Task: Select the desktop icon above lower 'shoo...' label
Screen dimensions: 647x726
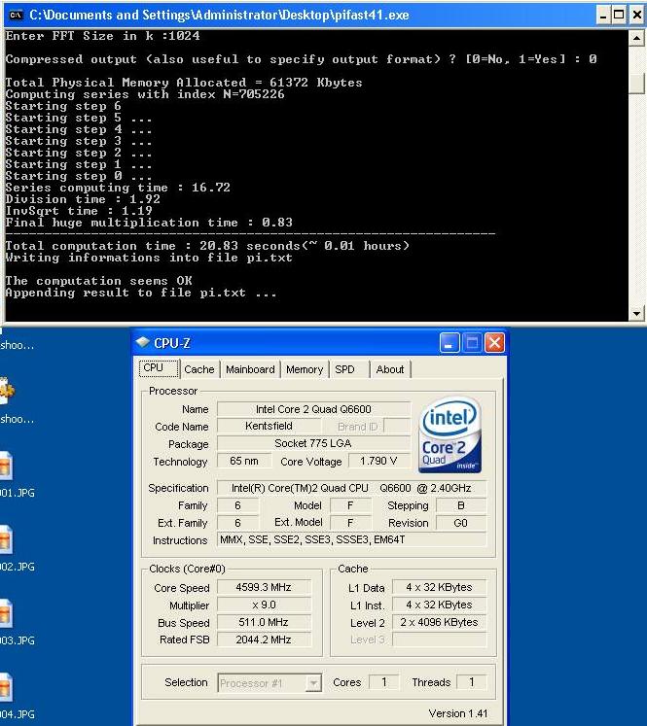Action: coord(7,392)
